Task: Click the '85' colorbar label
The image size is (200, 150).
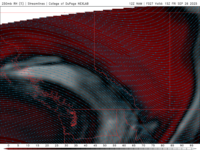Action: (172, 145)
